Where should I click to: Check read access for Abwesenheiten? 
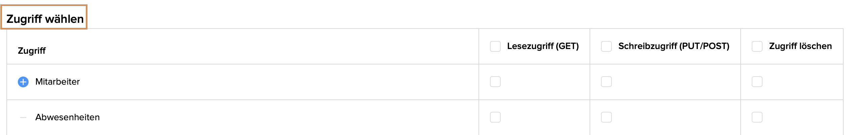[x=495, y=117]
